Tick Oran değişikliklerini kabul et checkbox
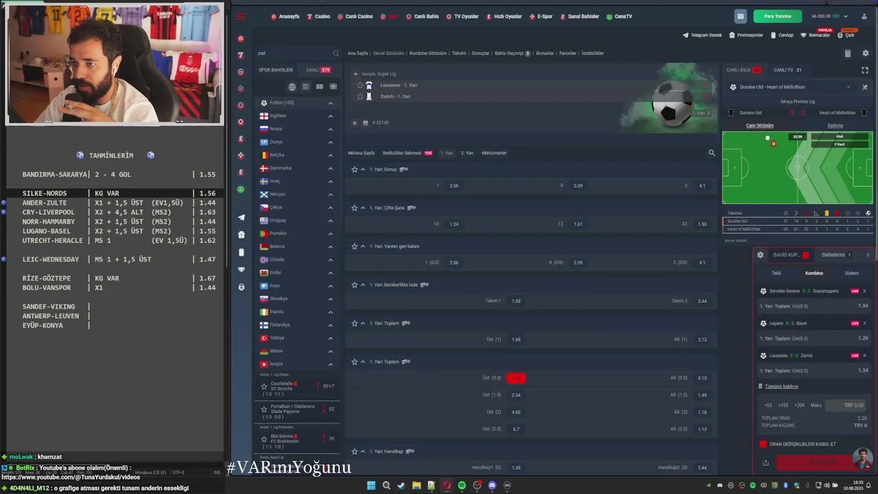 (763, 444)
